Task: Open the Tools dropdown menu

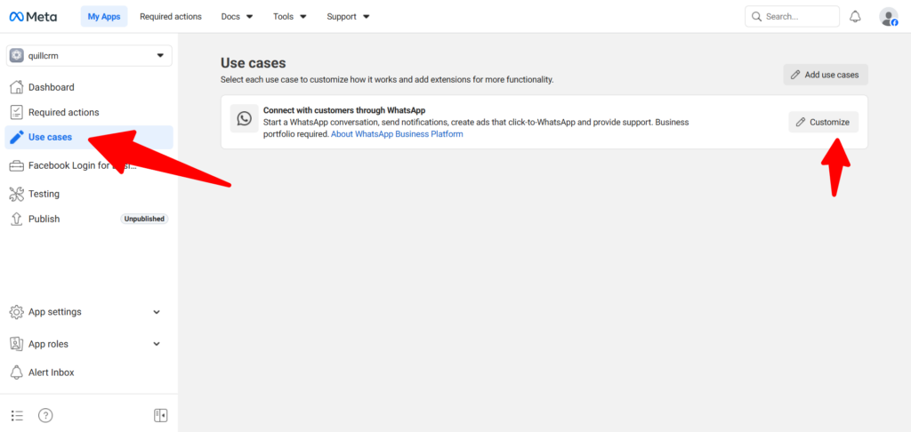Action: click(290, 16)
